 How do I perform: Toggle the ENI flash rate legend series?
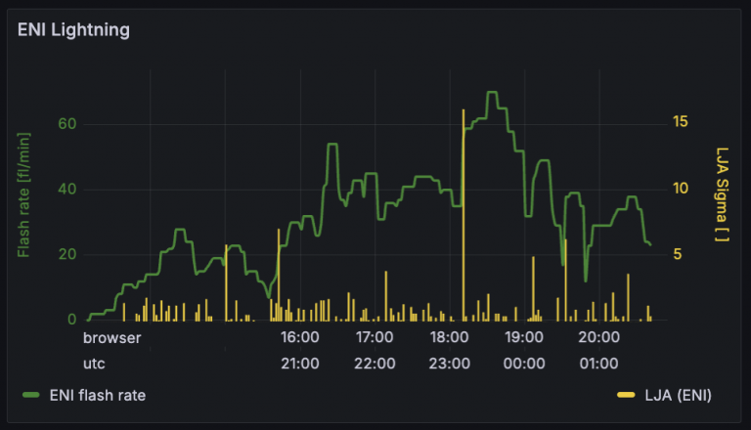[x=97, y=396]
